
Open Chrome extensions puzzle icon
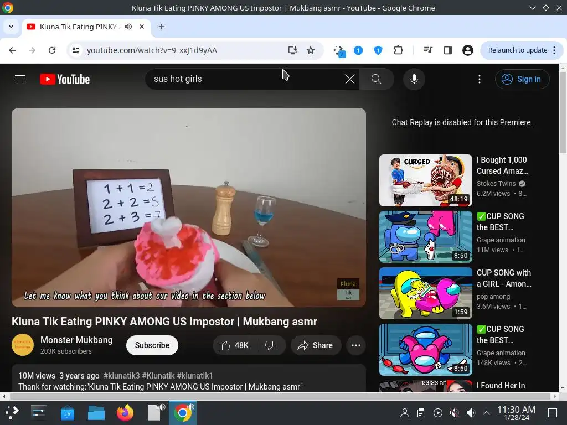coord(398,50)
